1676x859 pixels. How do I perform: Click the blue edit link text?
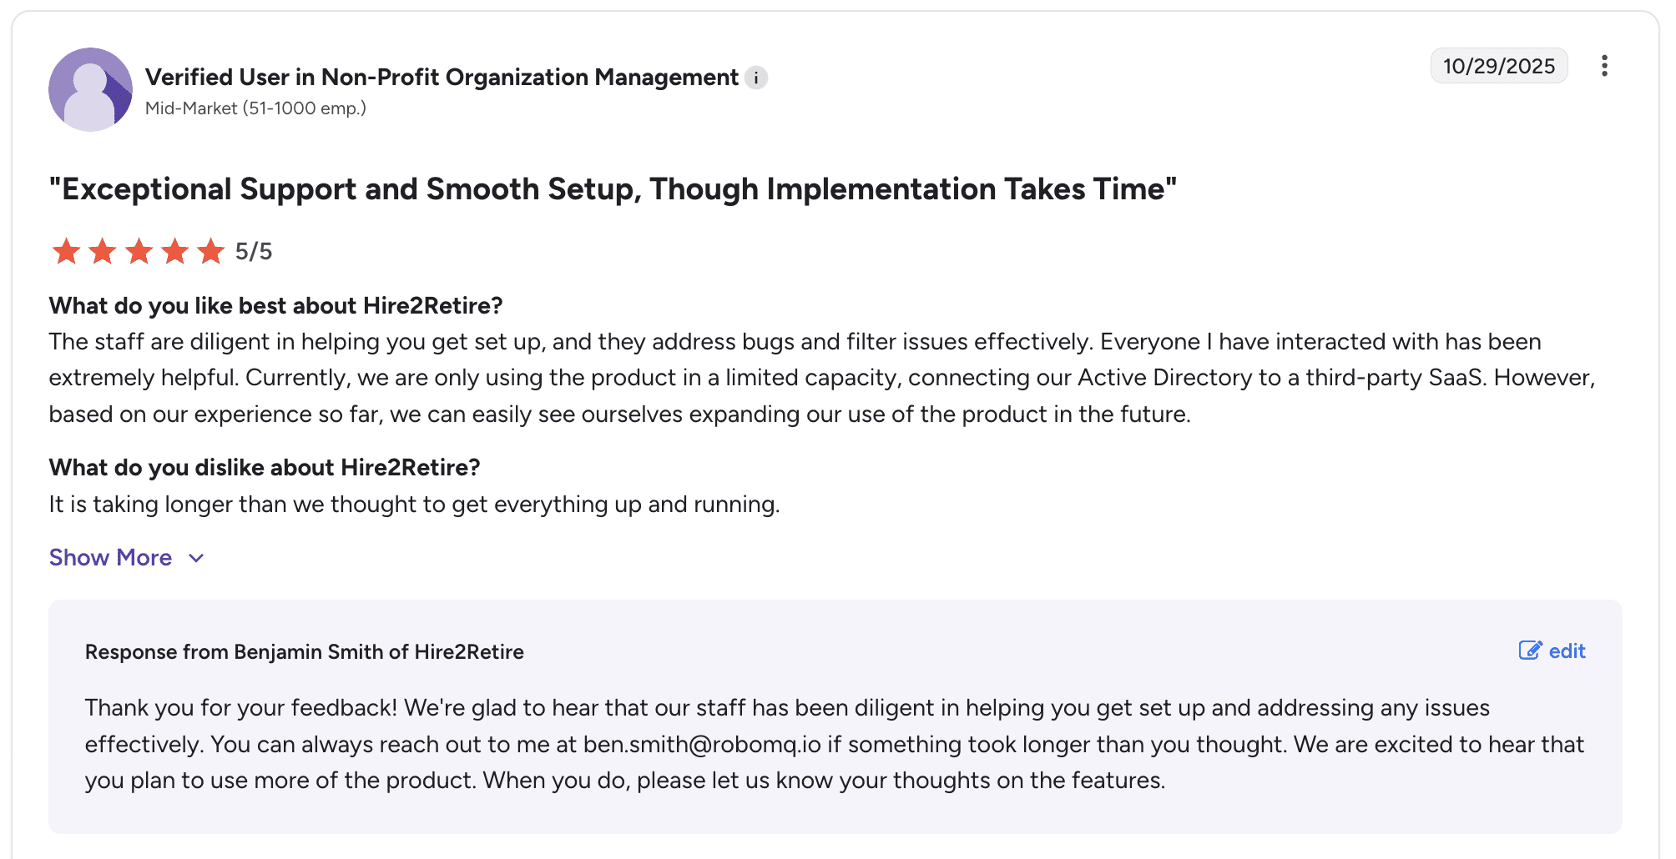point(1567,651)
